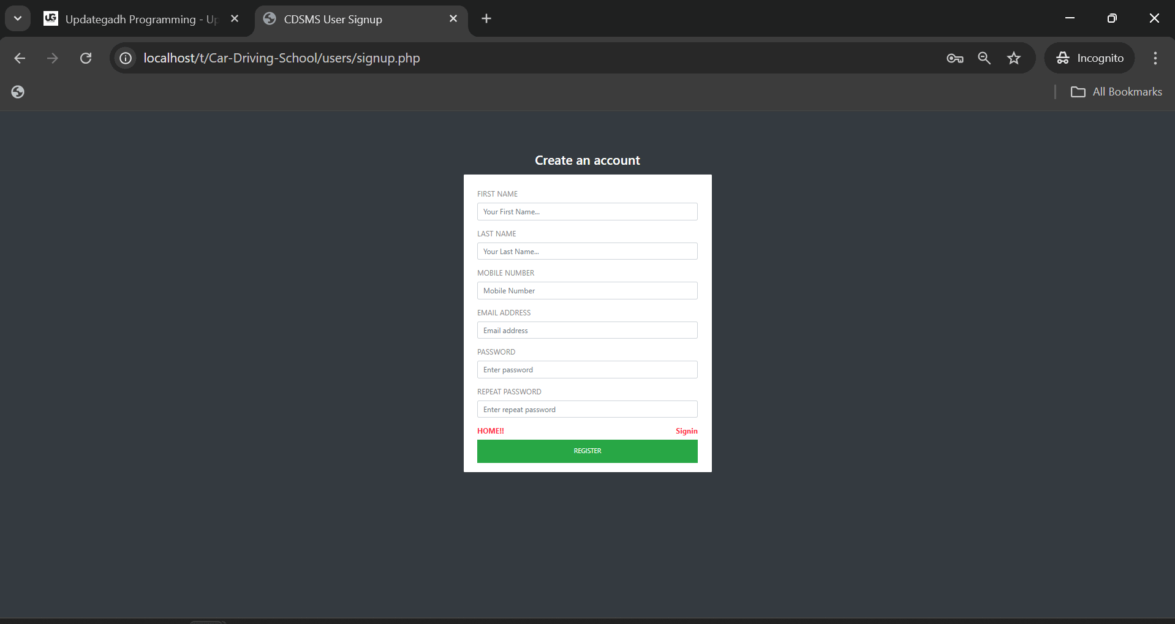Click the Incognito profile icon

coord(1062,58)
